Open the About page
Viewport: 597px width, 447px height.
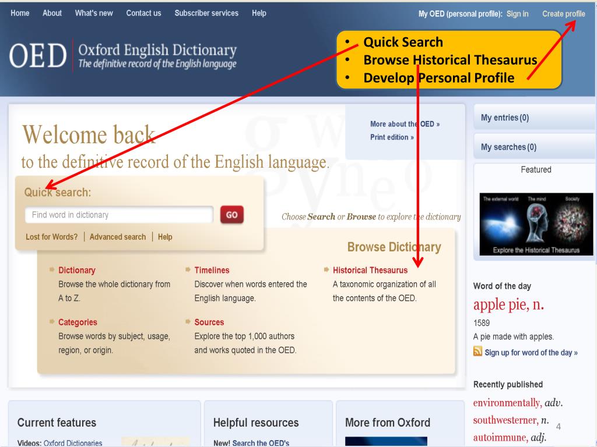52,13
